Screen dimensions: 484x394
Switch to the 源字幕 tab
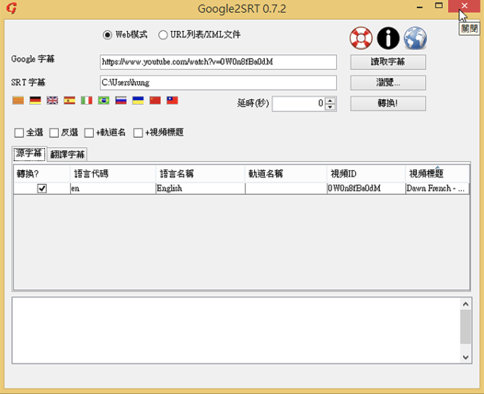pyautogui.click(x=29, y=153)
